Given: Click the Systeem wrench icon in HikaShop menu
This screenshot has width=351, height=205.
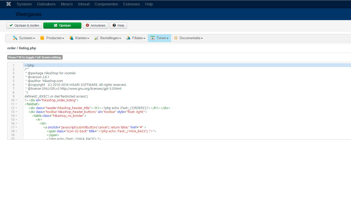Looking at the screenshot, I should (15, 38).
